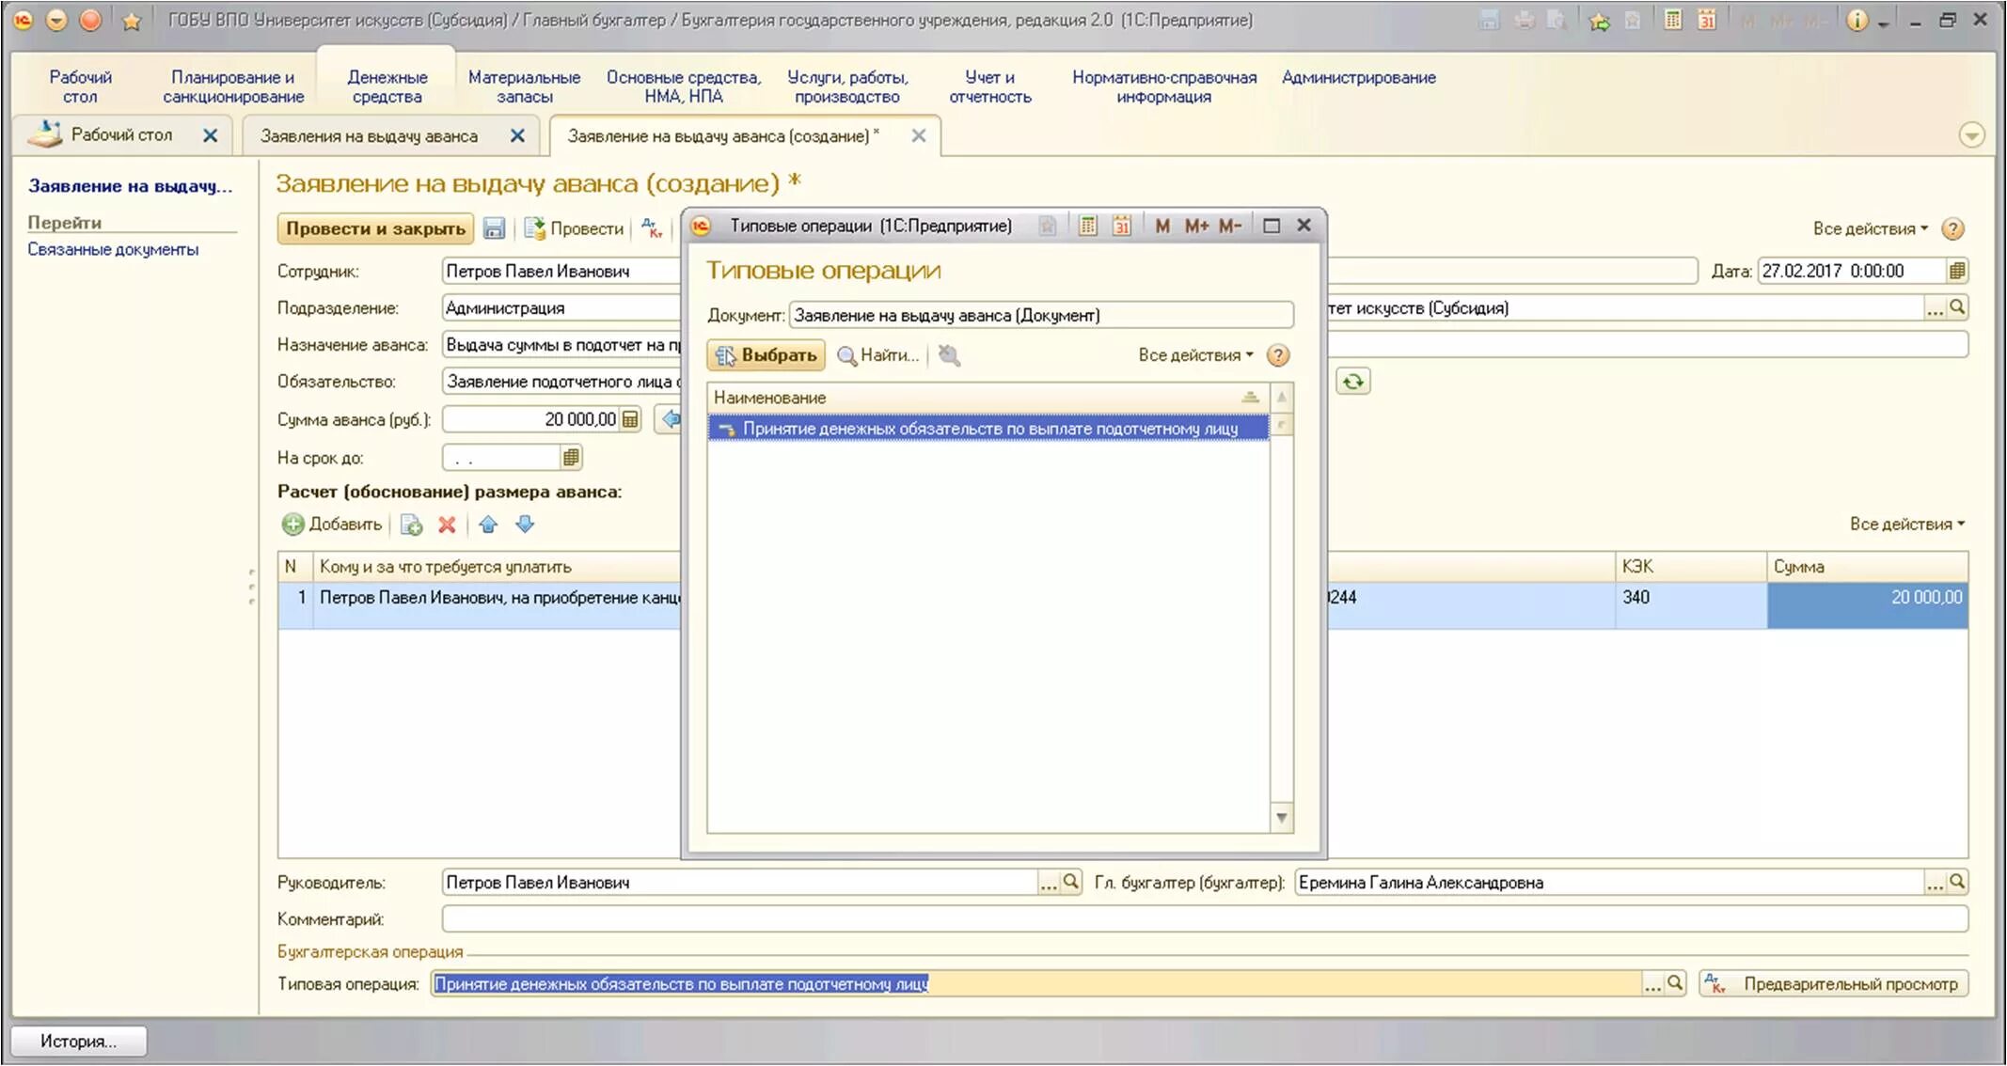Open the round panel dropdown at the tab bar's end
The height and width of the screenshot is (1066, 2007).
(1971, 135)
